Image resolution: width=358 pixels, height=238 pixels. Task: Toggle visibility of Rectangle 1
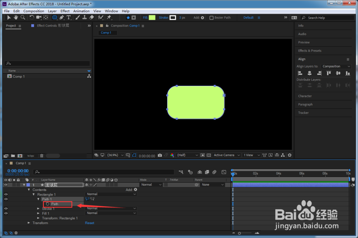tap(6, 194)
